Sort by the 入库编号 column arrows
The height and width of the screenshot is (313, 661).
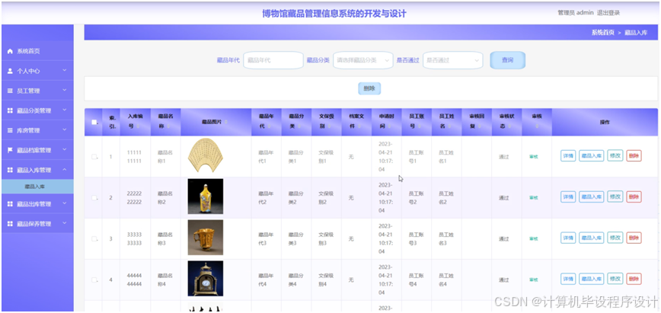138,126
